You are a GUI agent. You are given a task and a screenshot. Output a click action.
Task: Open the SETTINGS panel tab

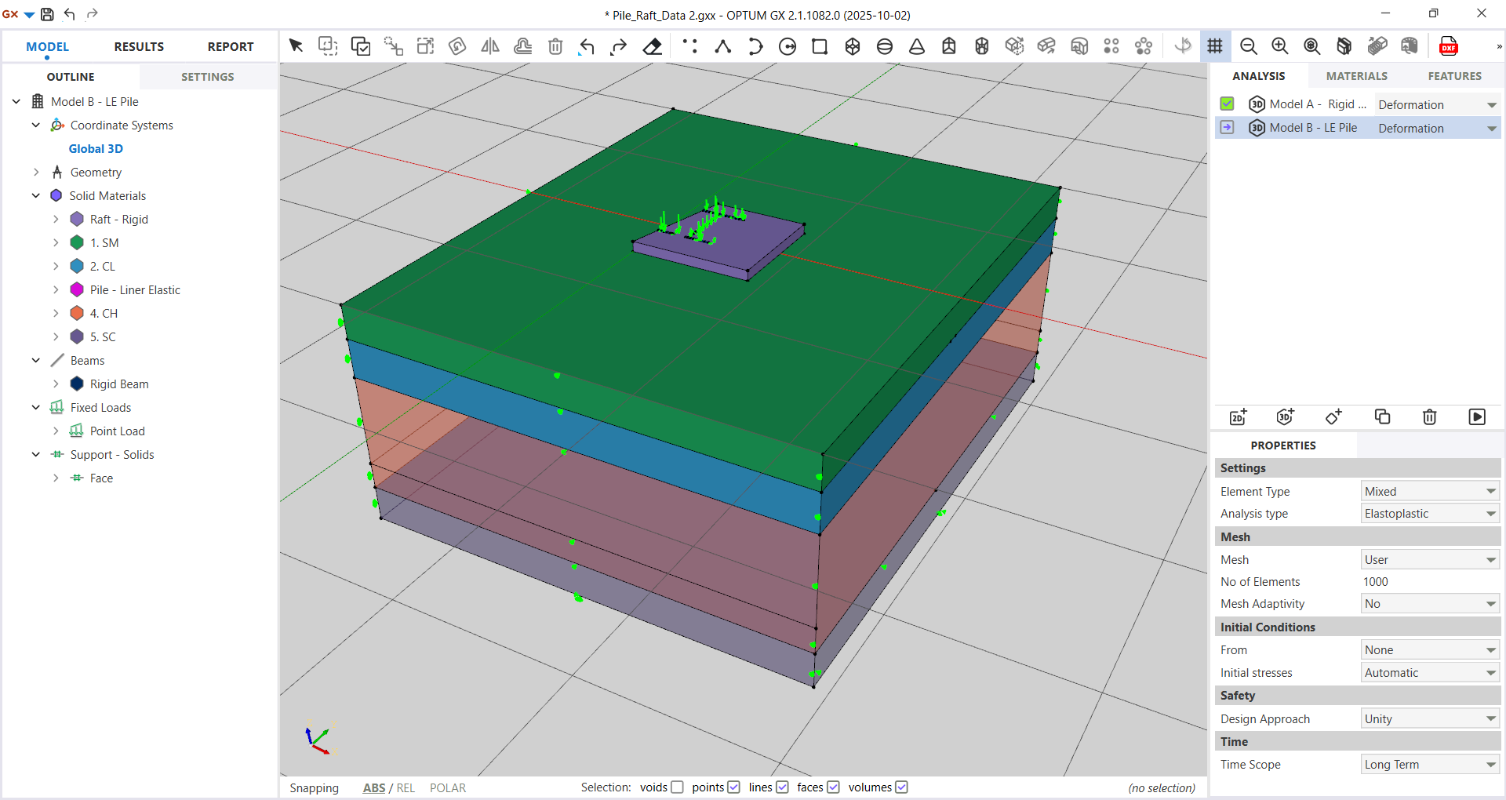[x=207, y=77]
